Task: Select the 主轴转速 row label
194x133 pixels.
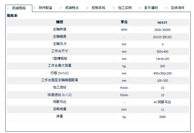Action: pyautogui.click(x=60, y=29)
